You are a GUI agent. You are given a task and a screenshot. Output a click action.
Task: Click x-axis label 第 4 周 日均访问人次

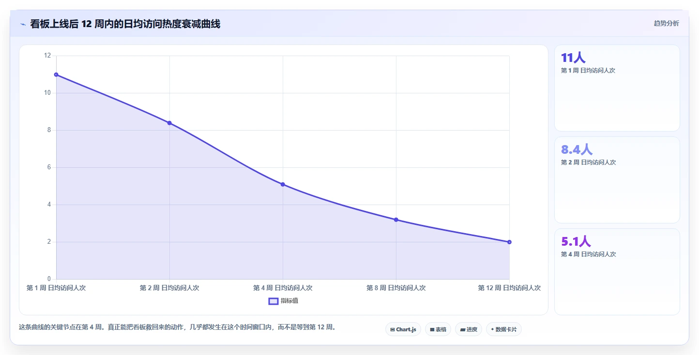point(283,288)
